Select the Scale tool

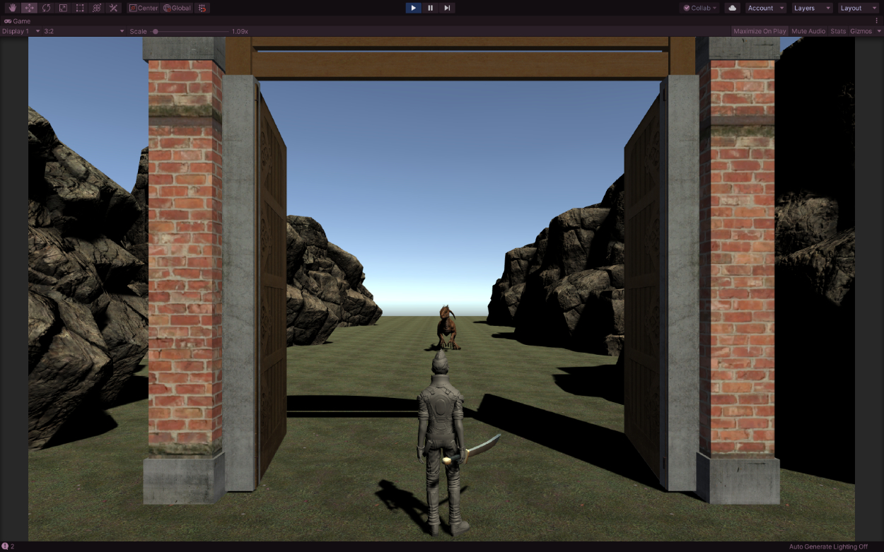click(63, 8)
